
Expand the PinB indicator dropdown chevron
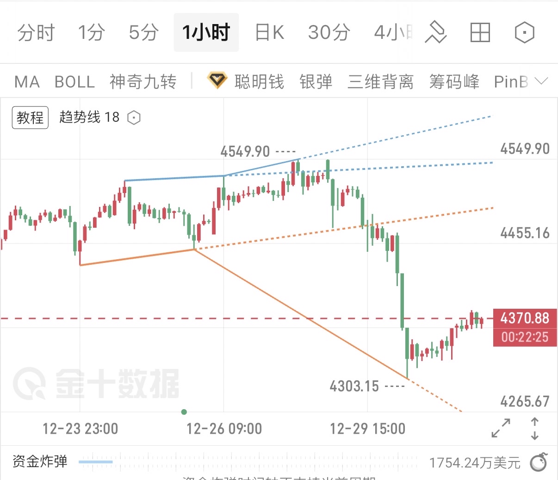[x=541, y=81]
